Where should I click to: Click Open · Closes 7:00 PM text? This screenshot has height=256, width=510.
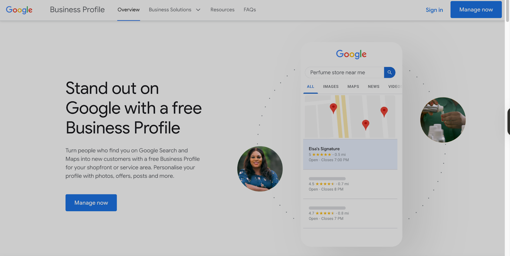(329, 160)
